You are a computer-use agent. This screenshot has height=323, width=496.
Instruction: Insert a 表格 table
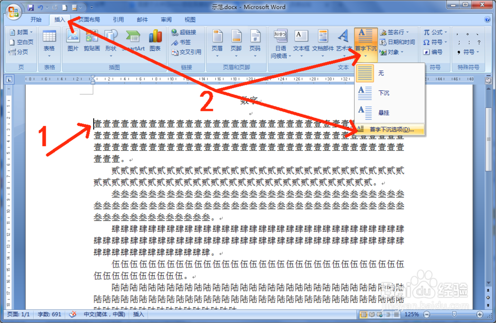[x=49, y=44]
